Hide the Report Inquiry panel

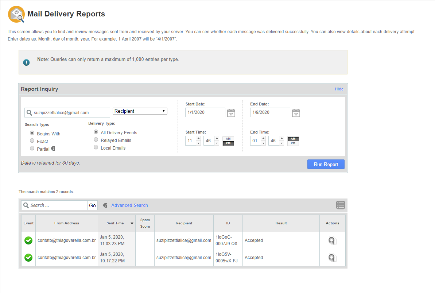coord(339,89)
